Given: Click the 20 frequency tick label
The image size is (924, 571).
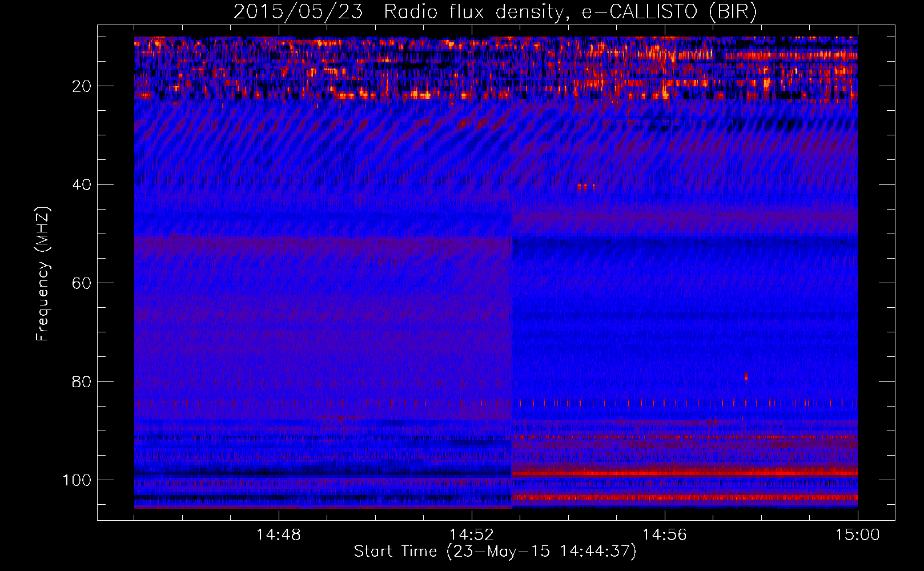Looking at the screenshot, I should pyautogui.click(x=82, y=86).
